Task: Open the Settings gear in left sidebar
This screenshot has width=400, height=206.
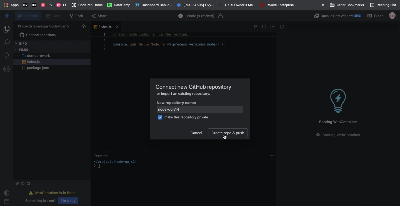Action: pos(7,69)
